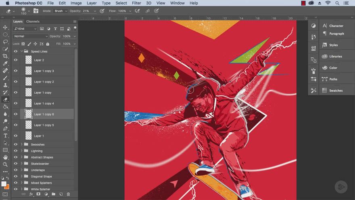Click the orange background color swatch

[x=7, y=187]
